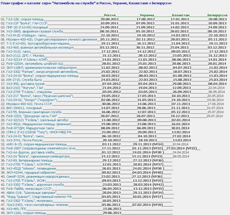The width and height of the screenshot is (230, 215).
Task: Open ИЖ-2715, Служба быта link
Action: [24, 80]
